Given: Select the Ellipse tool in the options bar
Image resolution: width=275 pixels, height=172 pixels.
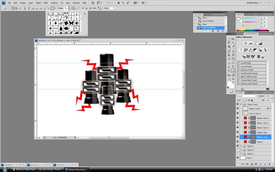Looking at the screenshot, I should pos(40,8).
